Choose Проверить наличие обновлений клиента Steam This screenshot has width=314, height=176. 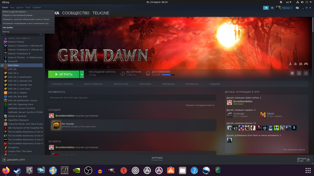[27, 19]
